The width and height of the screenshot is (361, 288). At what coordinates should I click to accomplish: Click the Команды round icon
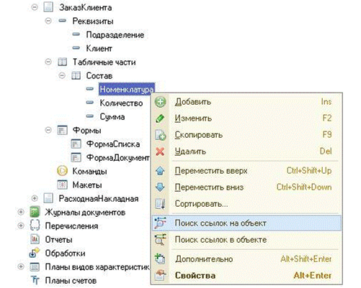[62, 171]
